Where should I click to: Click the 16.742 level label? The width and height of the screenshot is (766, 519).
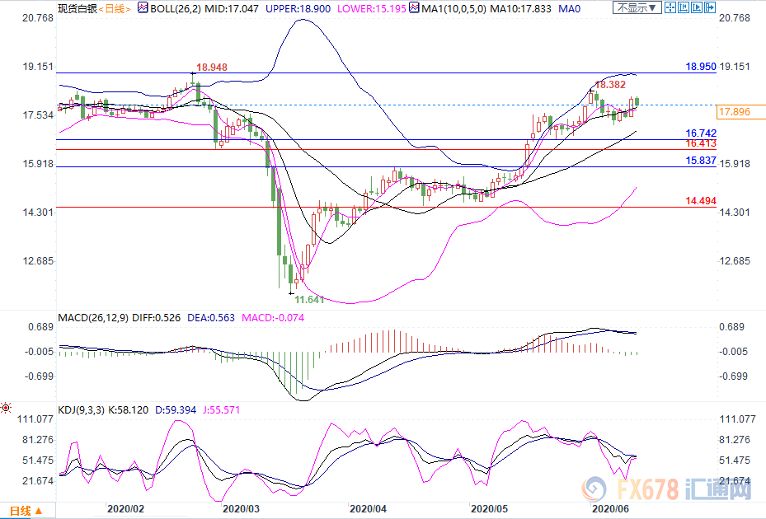tap(701, 133)
